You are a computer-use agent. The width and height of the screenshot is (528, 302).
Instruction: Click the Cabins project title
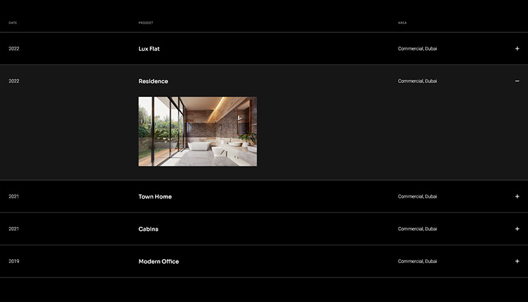pyautogui.click(x=148, y=229)
